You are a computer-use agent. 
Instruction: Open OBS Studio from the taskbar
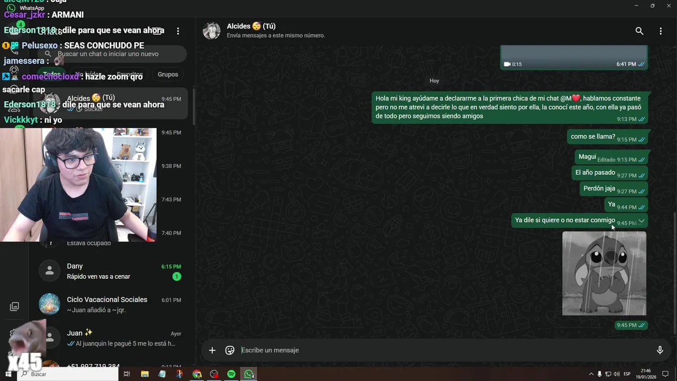214,374
